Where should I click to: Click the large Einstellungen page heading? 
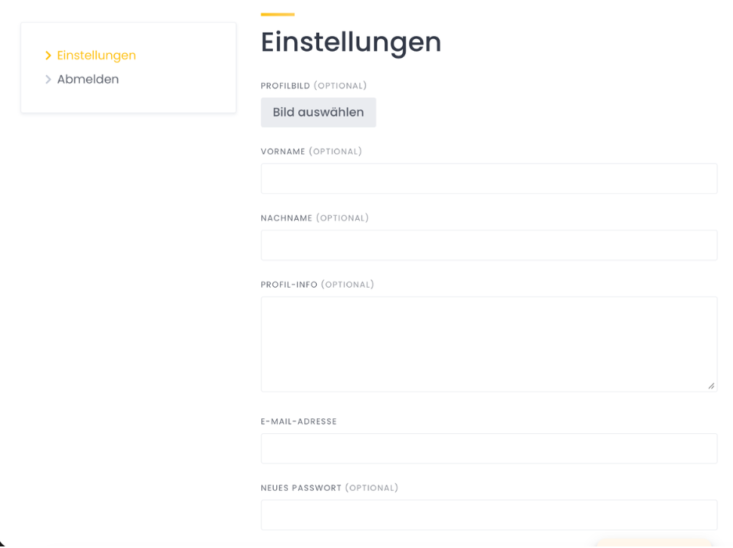[x=350, y=42]
